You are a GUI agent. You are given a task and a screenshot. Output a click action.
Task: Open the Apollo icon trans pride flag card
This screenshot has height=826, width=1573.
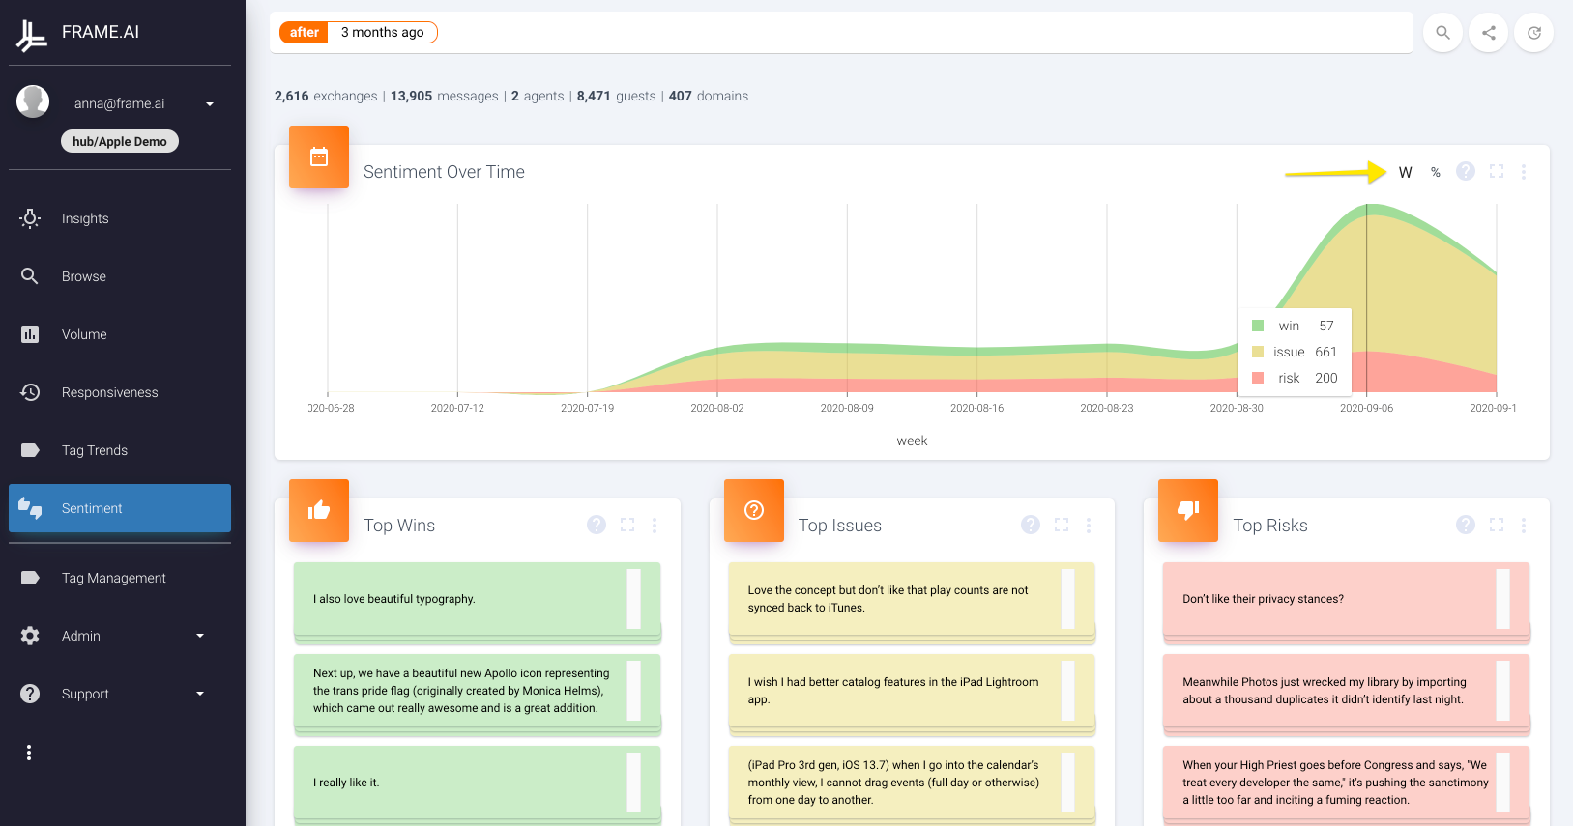[477, 691]
